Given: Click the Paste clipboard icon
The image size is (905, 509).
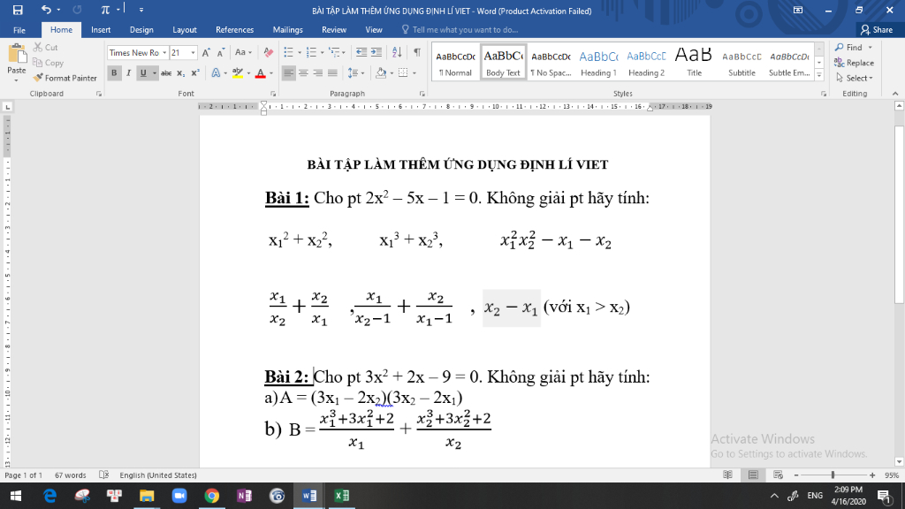Looking at the screenshot, I should point(17,56).
